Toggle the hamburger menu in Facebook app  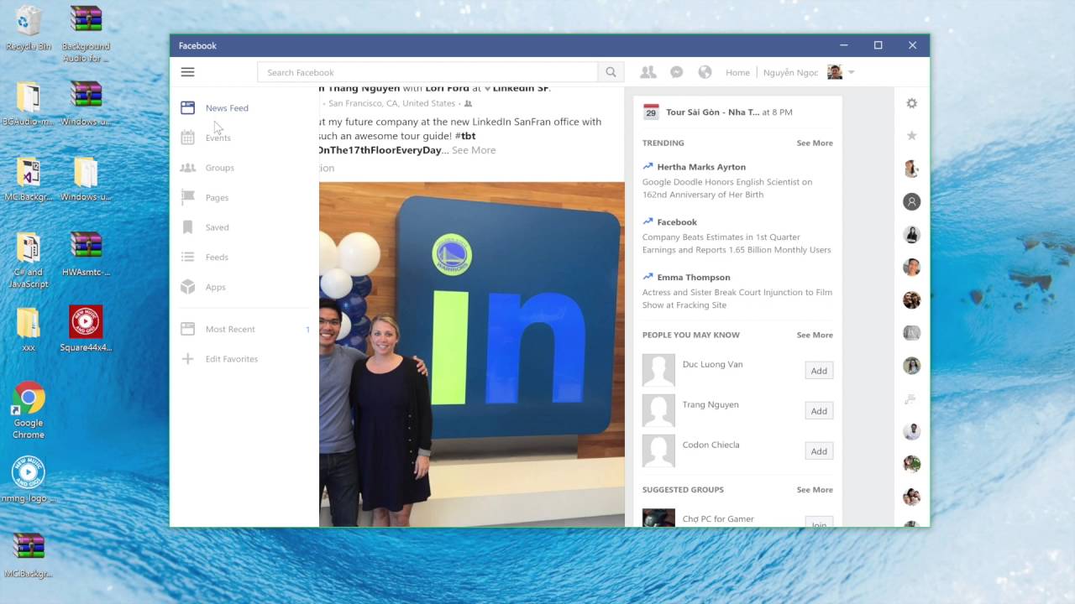tap(187, 72)
